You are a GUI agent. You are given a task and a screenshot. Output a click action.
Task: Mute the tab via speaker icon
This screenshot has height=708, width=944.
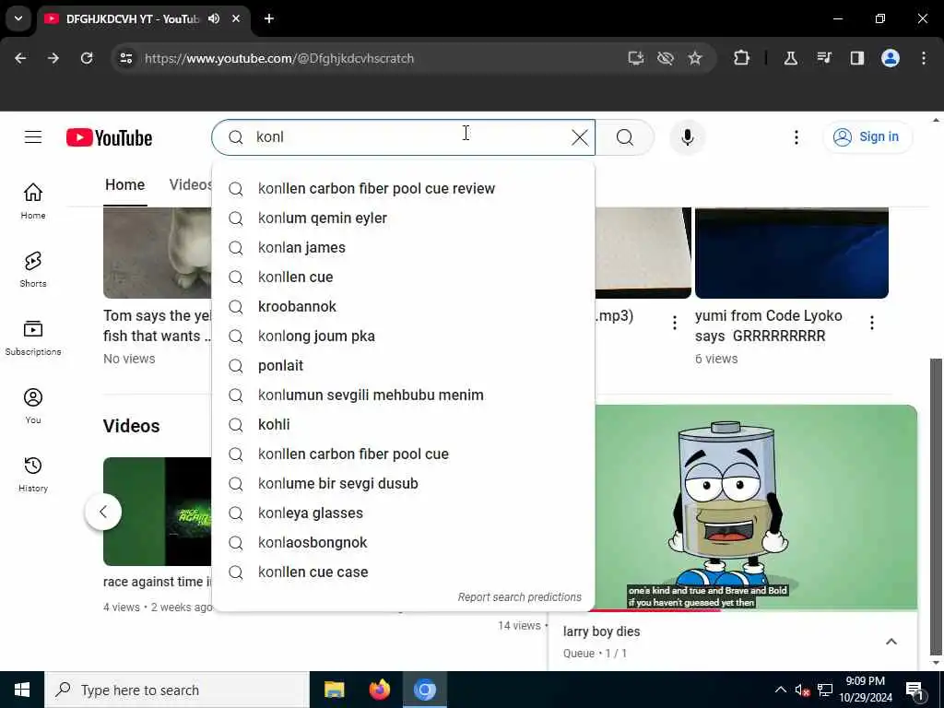pyautogui.click(x=214, y=18)
